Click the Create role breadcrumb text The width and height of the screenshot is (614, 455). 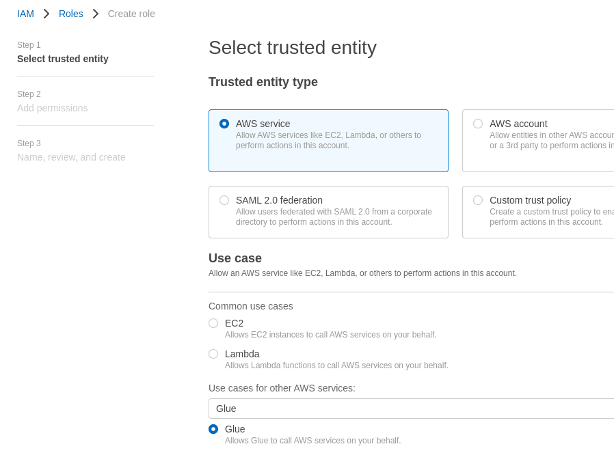point(131,14)
